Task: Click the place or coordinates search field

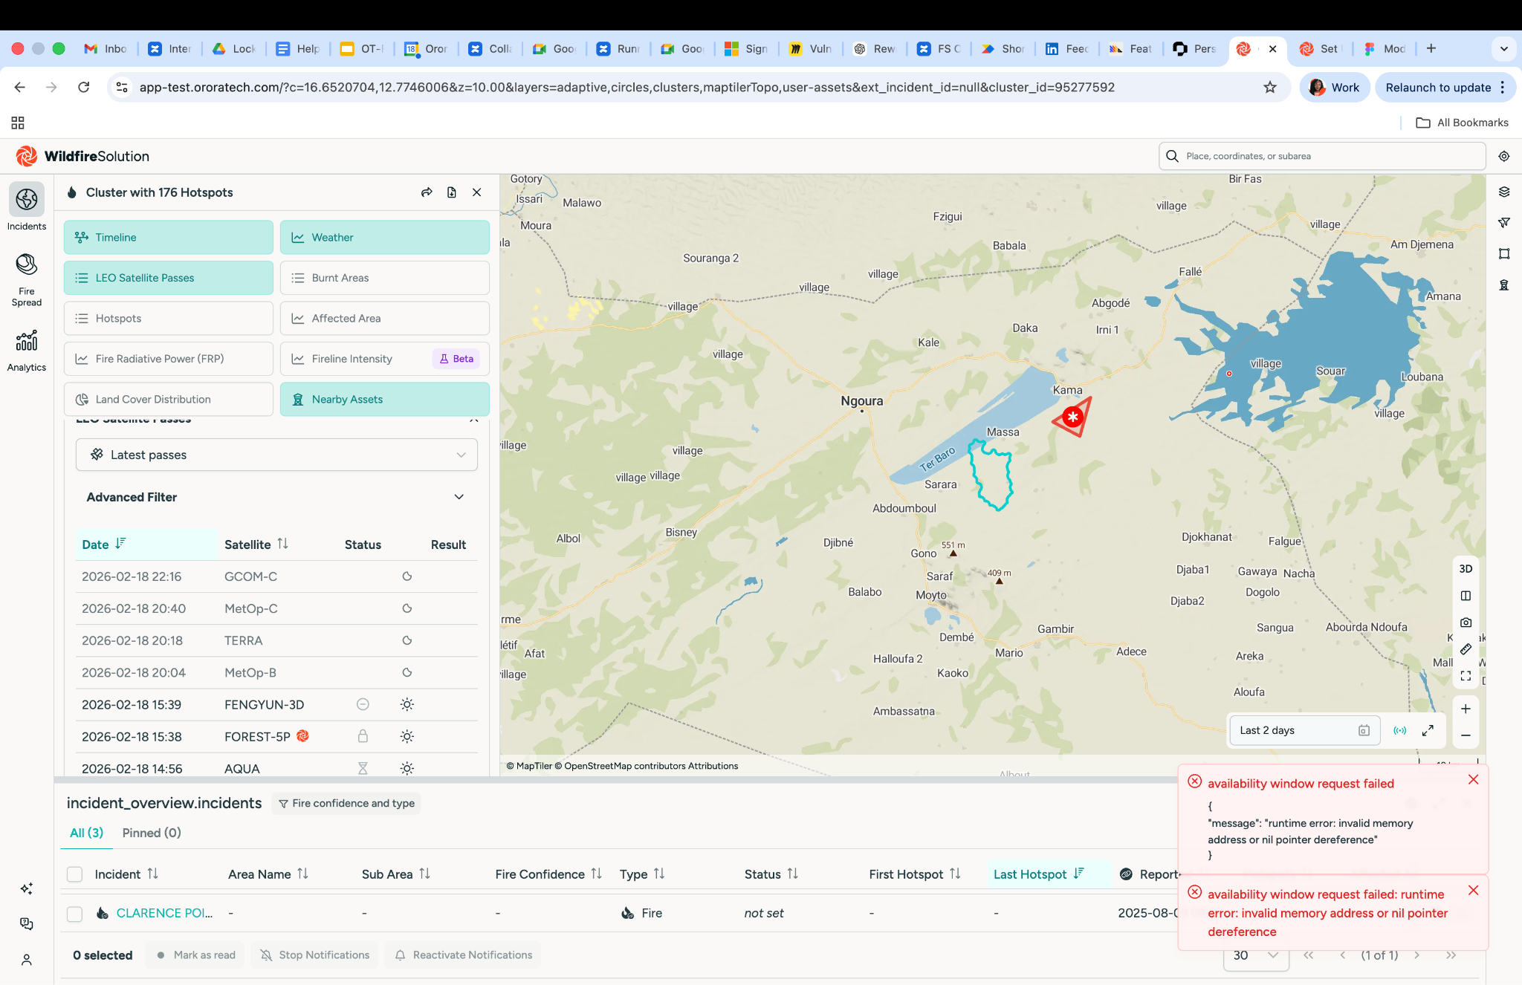Action: (1323, 156)
